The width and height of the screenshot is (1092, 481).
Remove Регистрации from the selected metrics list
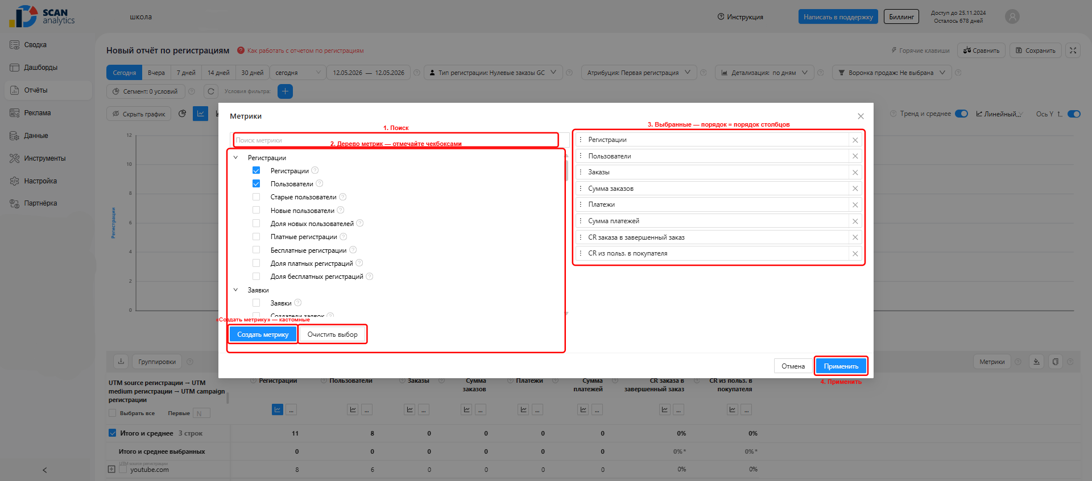[x=855, y=140]
